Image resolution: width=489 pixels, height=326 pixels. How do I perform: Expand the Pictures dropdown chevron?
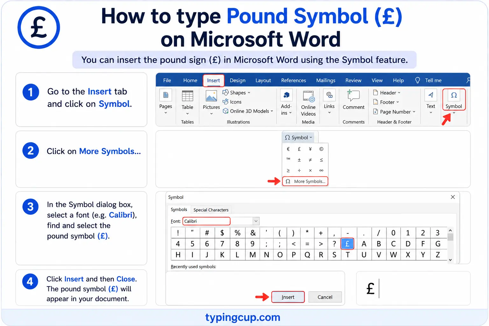coord(211,114)
